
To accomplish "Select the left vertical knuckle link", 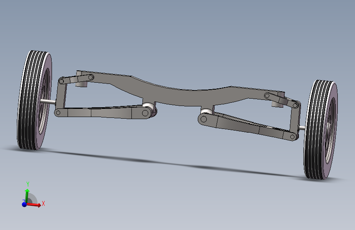I will click(x=61, y=96).
